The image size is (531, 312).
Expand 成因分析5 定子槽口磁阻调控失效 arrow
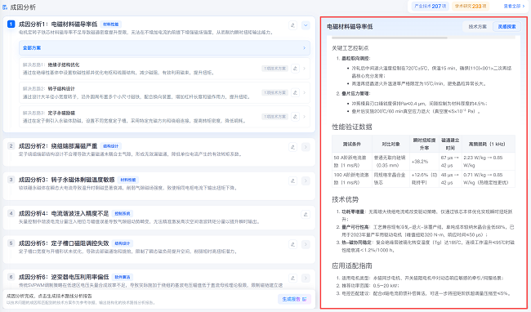[x=306, y=244]
